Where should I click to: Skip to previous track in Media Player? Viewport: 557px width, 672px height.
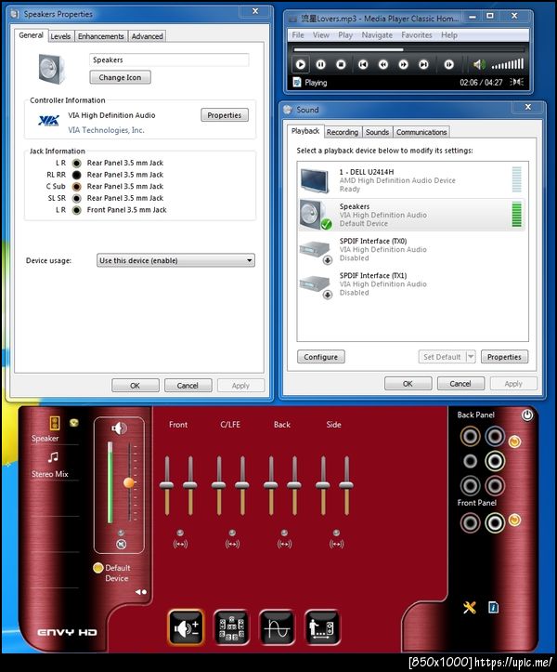[363, 64]
